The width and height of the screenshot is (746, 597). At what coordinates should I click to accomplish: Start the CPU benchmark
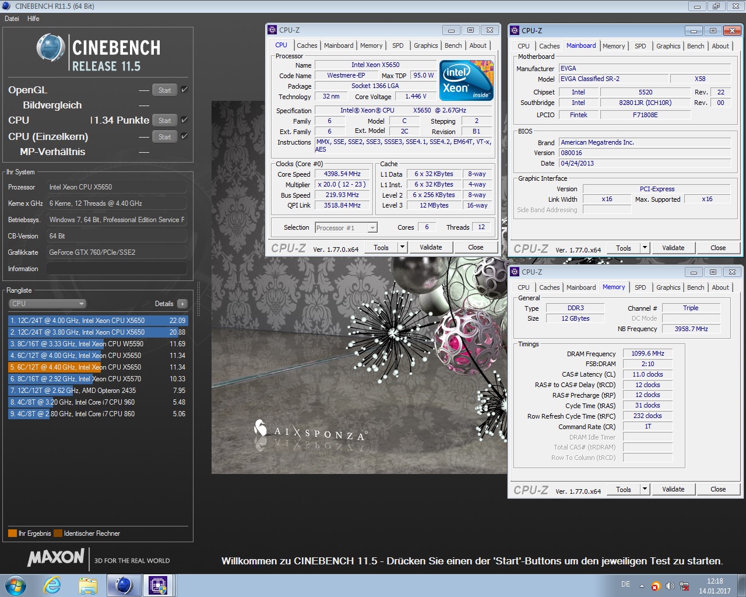165,120
